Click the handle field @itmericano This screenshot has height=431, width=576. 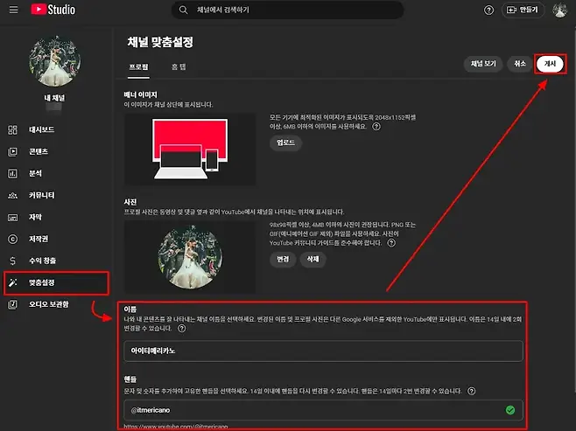tap(323, 410)
